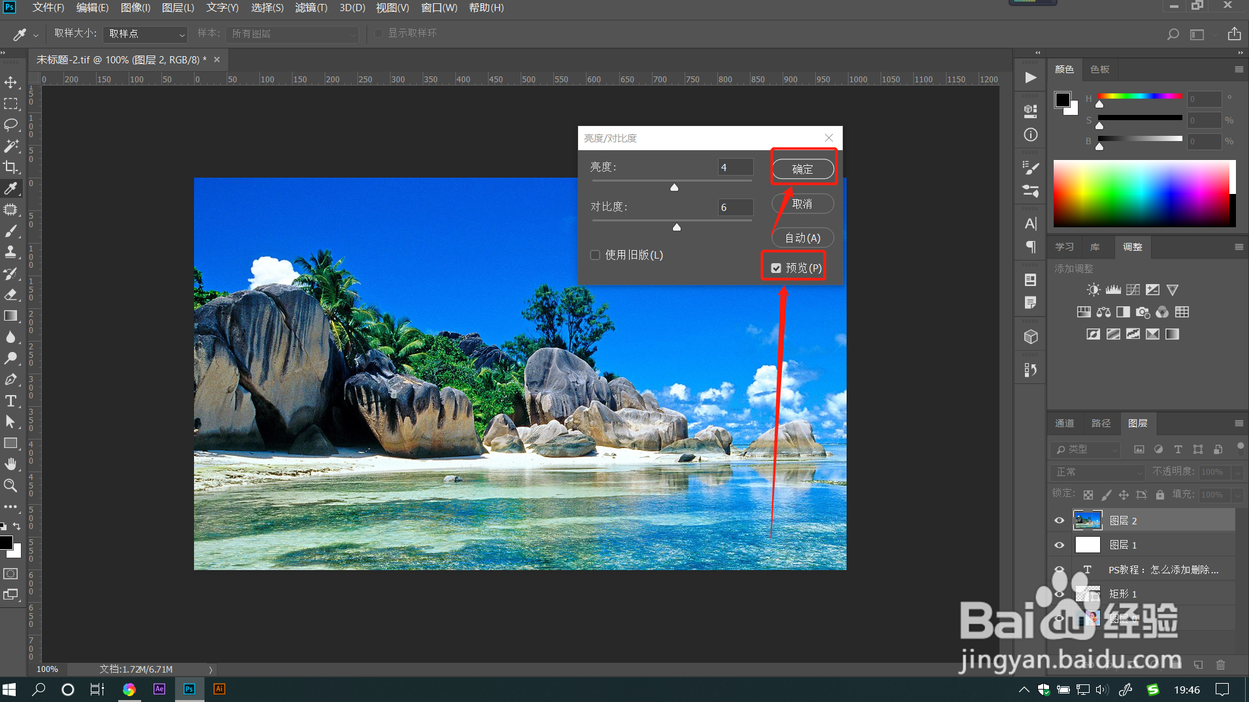This screenshot has height=702, width=1249.
Task: Add a Curves adjustment icon
Action: (1133, 289)
